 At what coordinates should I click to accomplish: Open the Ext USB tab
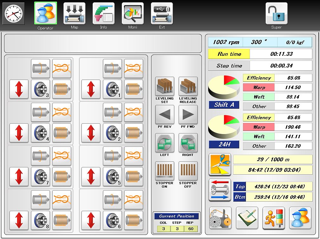pos(162,13)
